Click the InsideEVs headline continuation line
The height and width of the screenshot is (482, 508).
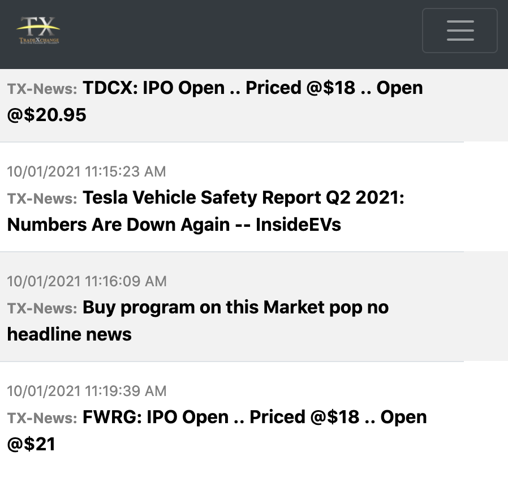174,225
